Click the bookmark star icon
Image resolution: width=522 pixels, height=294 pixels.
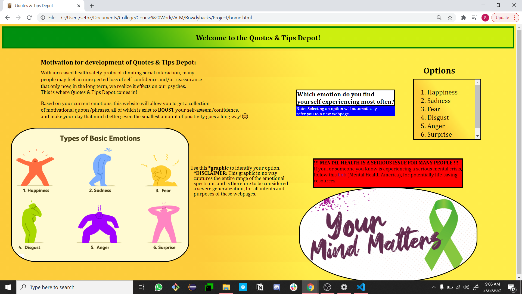click(450, 18)
